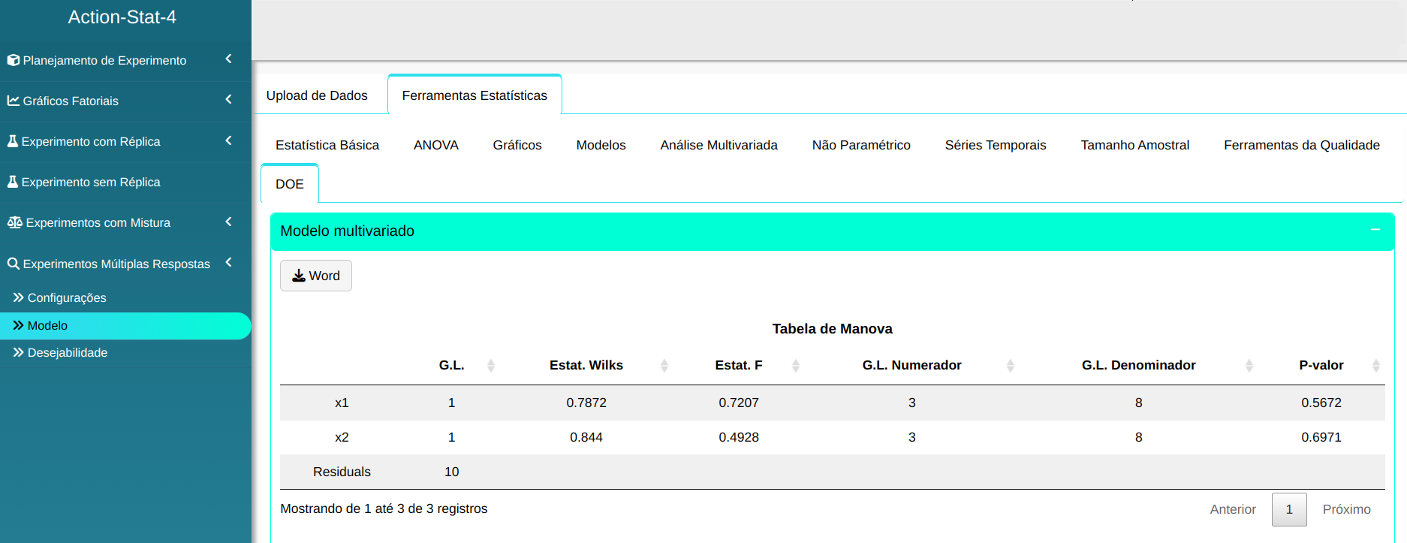Click the cube icon beside Planejamento de Experimento
This screenshot has width=1407, height=543.
[14, 60]
